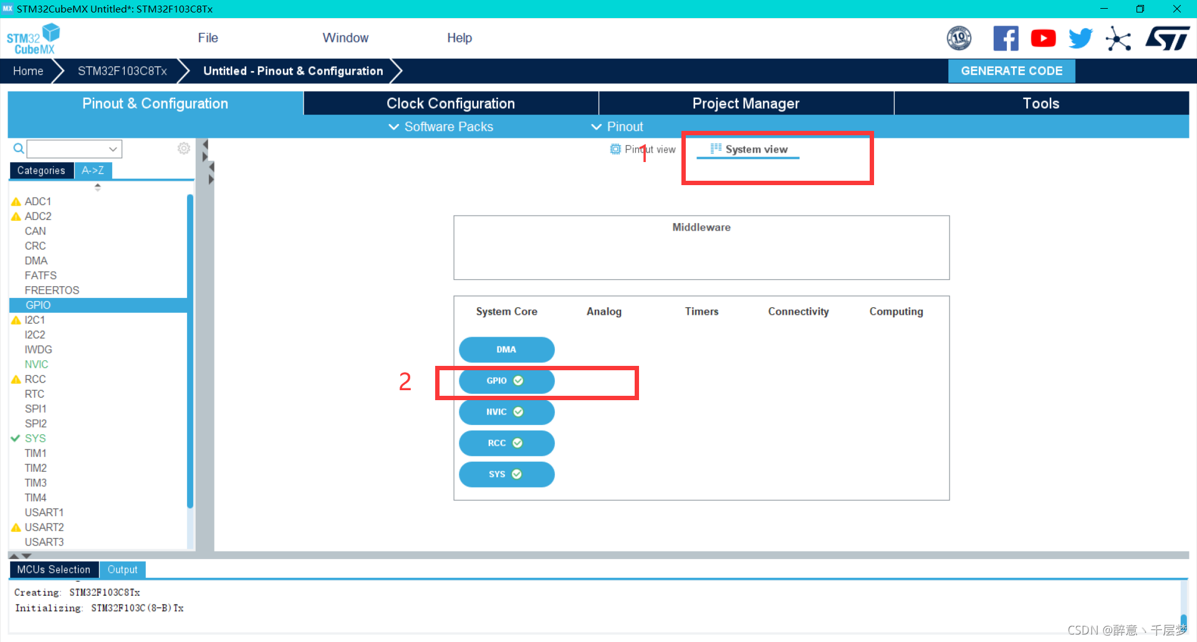The width and height of the screenshot is (1197, 642).
Task: Open the peripheral search dropdown
Action: pyautogui.click(x=113, y=149)
